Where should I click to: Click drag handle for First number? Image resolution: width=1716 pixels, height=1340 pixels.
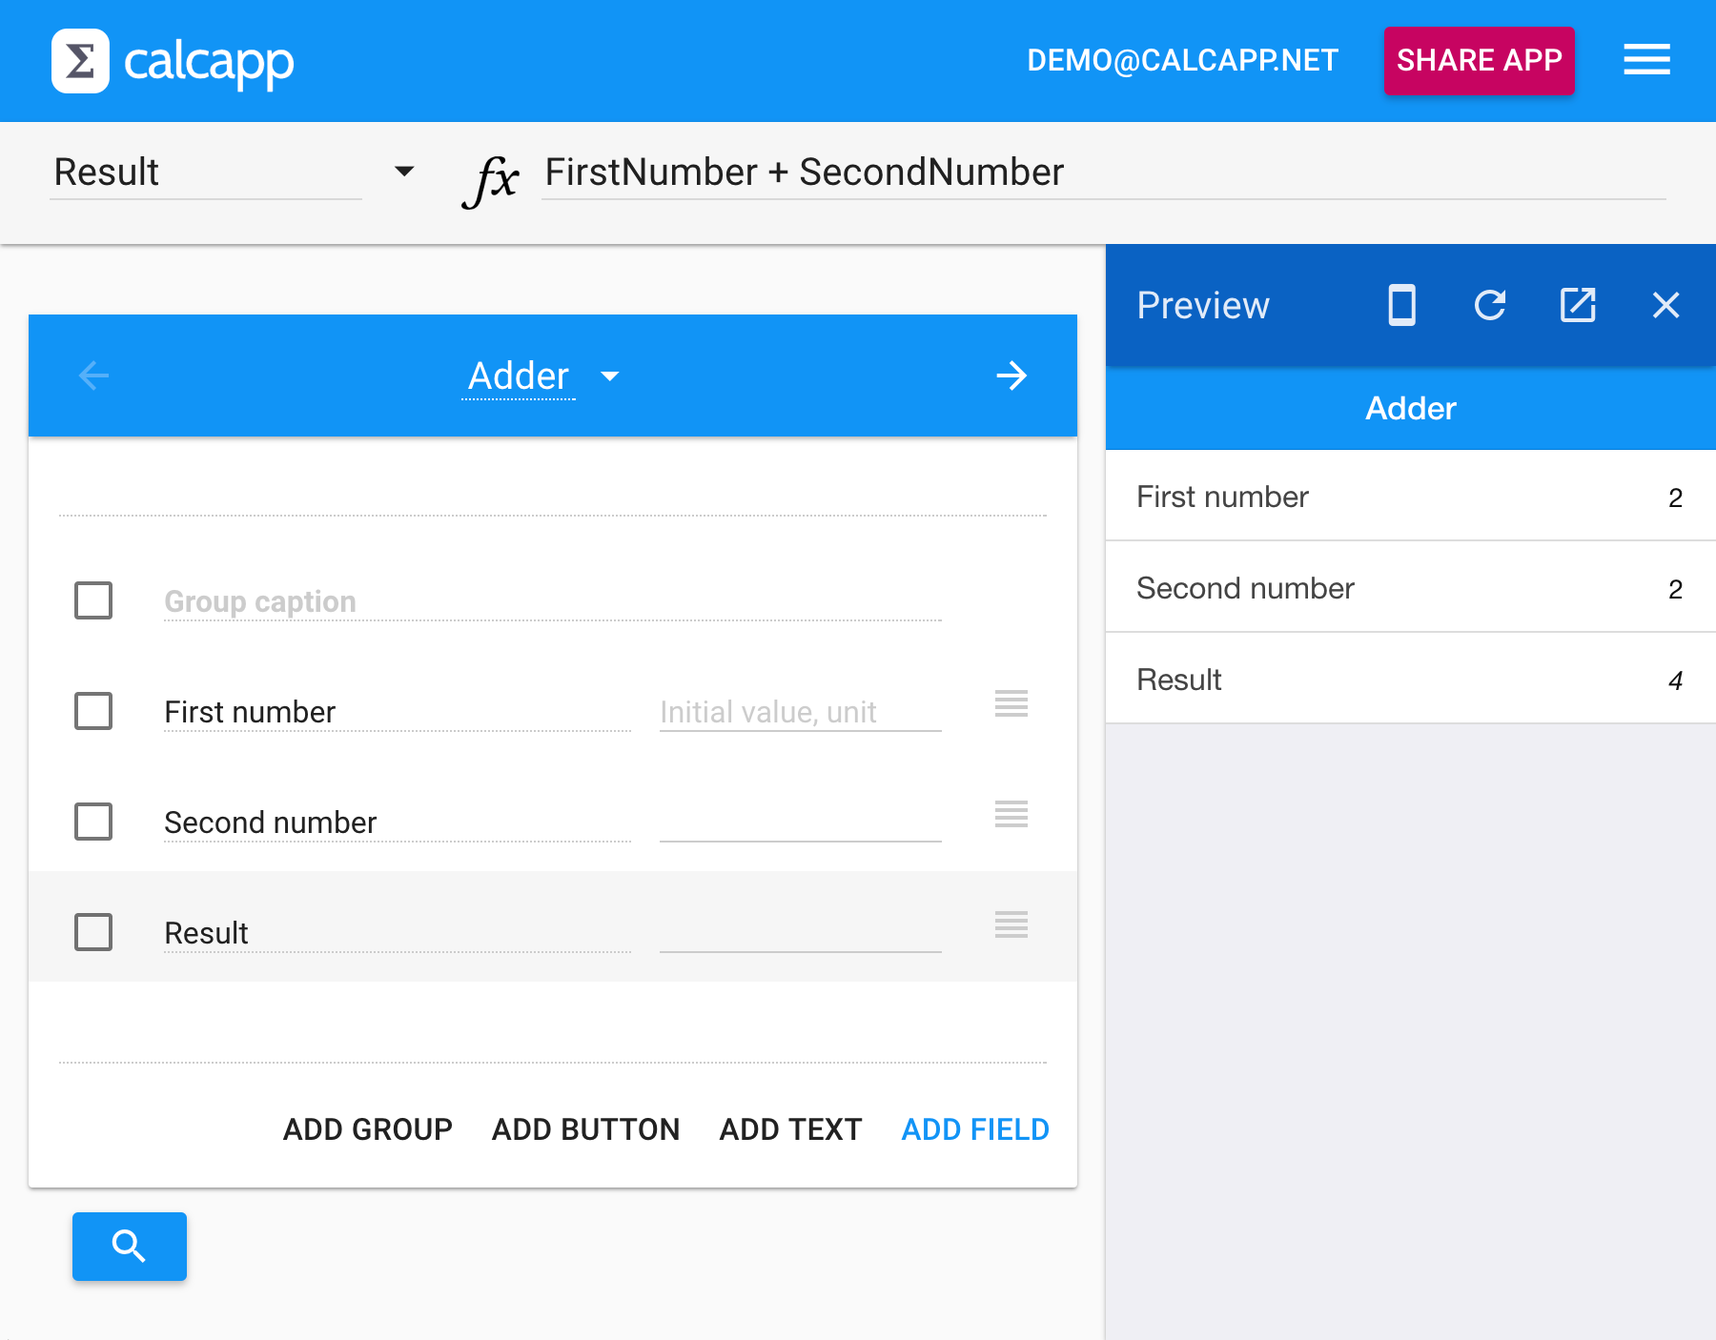(x=1011, y=703)
